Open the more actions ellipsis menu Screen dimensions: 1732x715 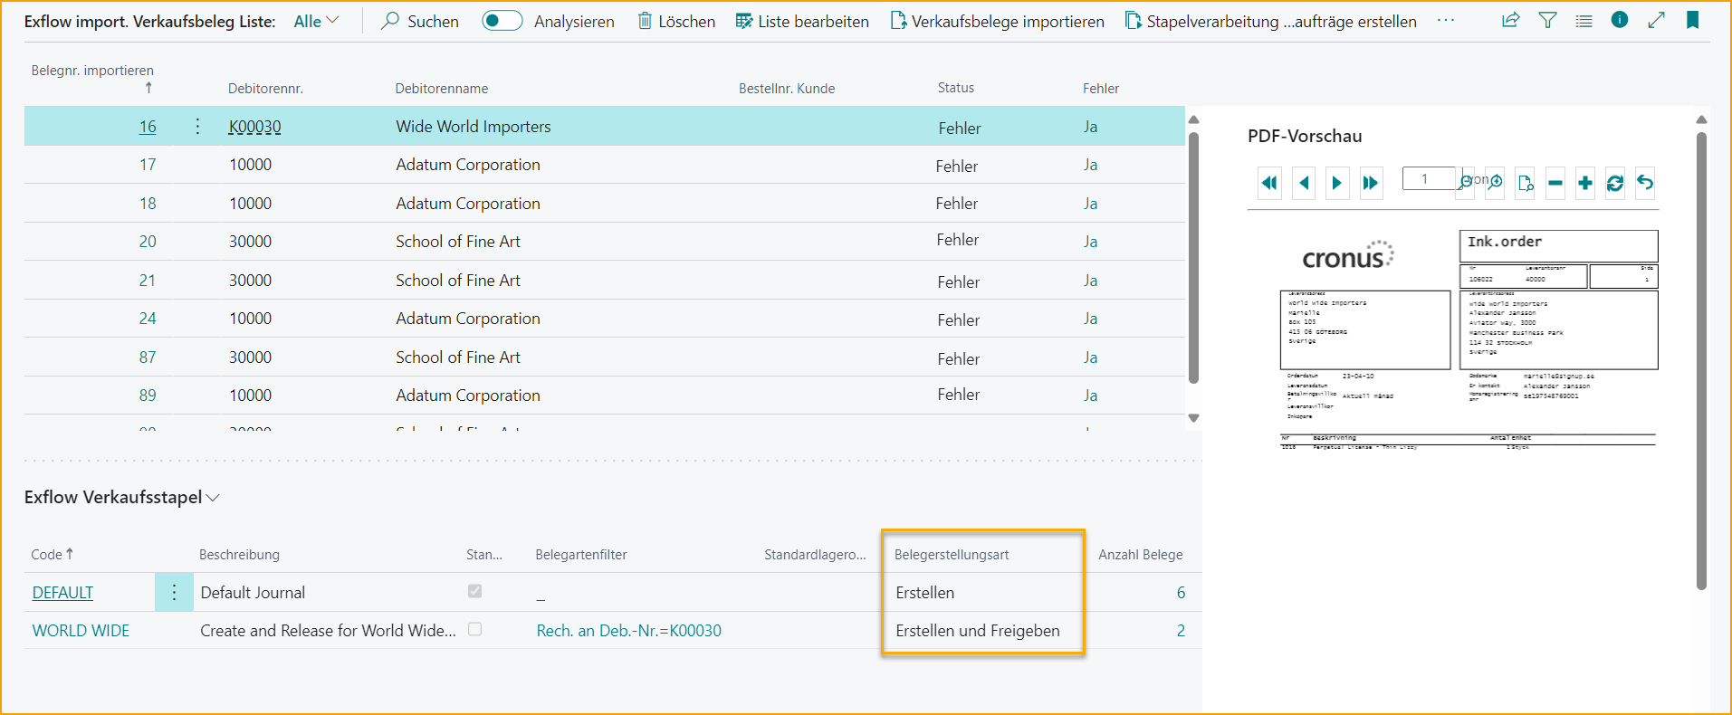pos(1446,21)
